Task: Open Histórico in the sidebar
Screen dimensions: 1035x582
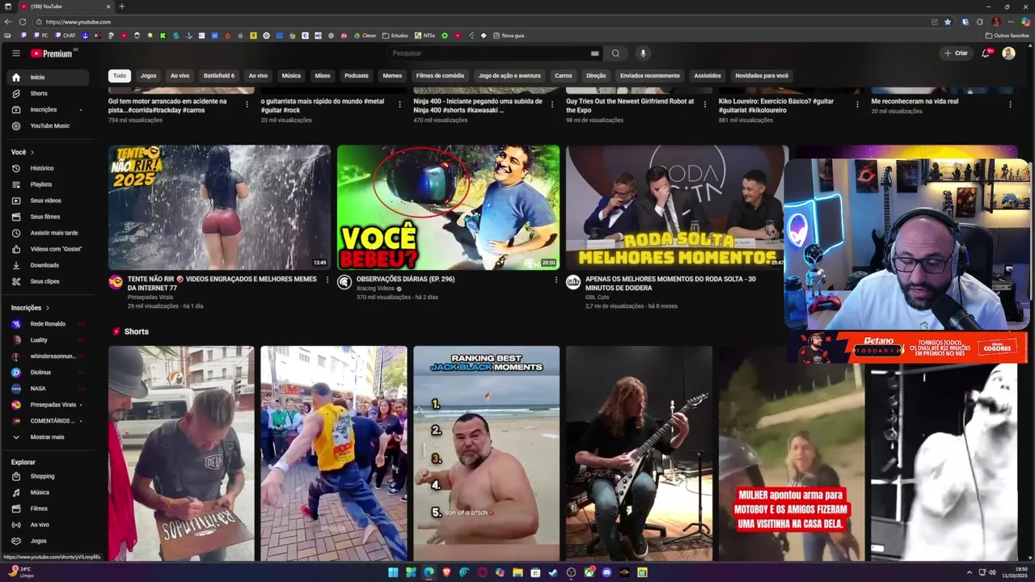Action: 49,168
